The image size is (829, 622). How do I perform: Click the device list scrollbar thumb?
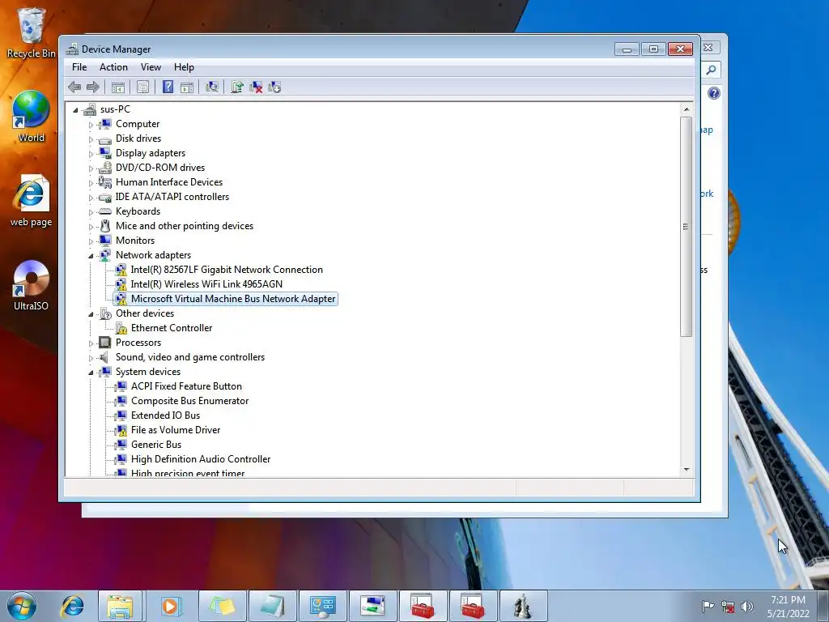point(686,227)
